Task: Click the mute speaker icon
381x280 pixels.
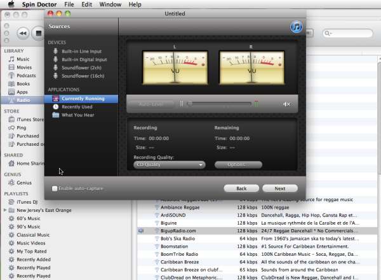Action: coord(287,104)
